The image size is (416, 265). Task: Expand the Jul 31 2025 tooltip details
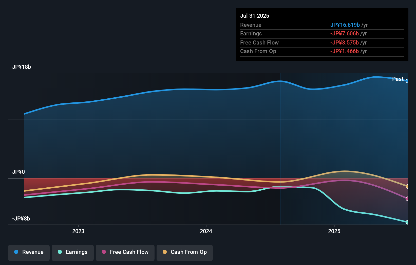pos(255,16)
